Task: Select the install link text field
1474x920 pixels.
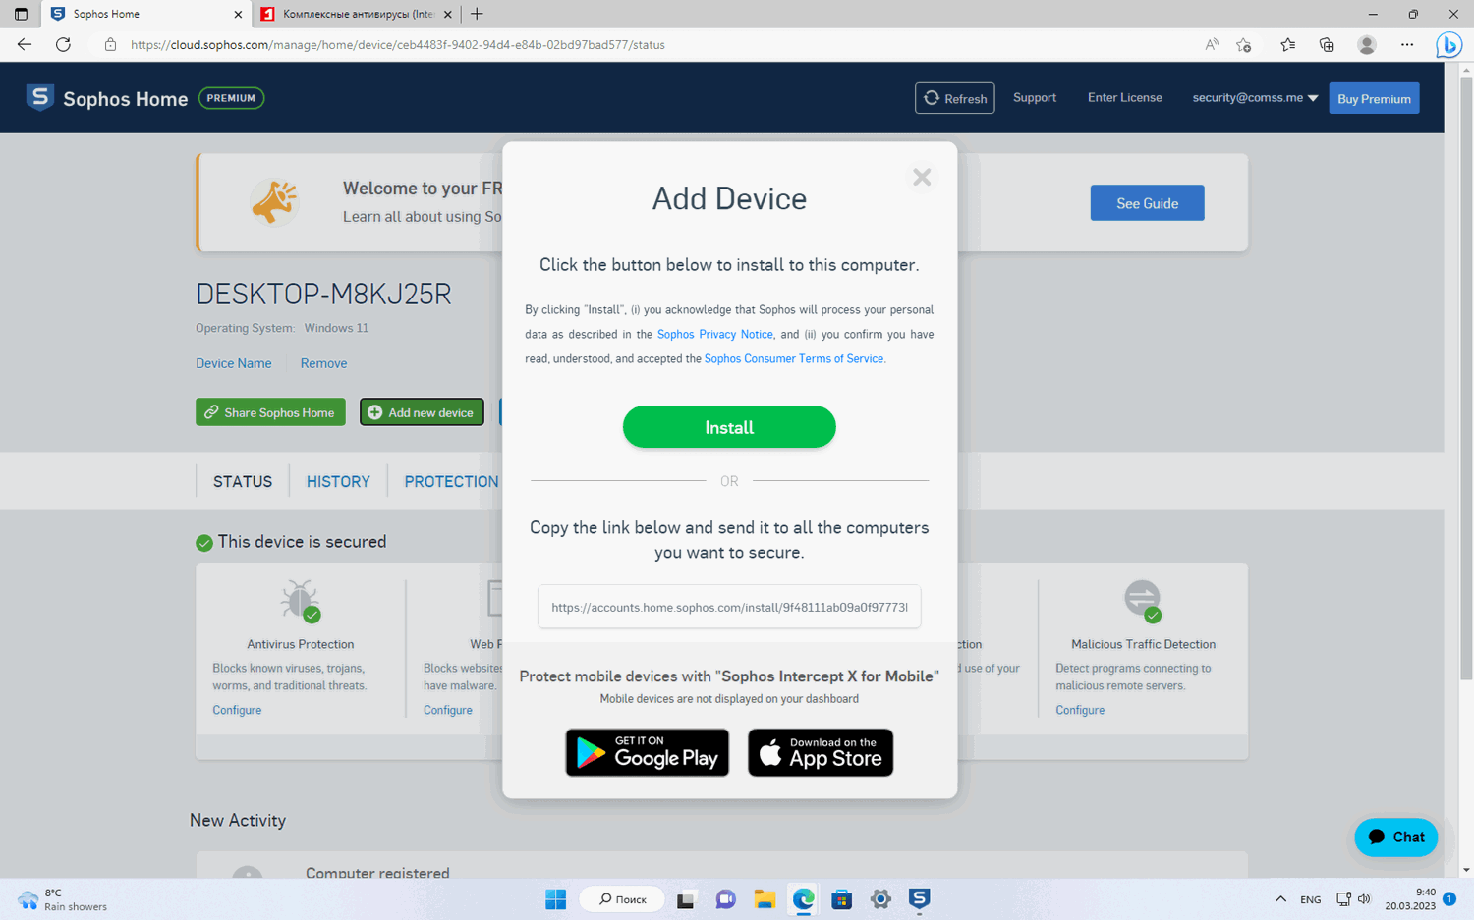Action: [729, 607]
